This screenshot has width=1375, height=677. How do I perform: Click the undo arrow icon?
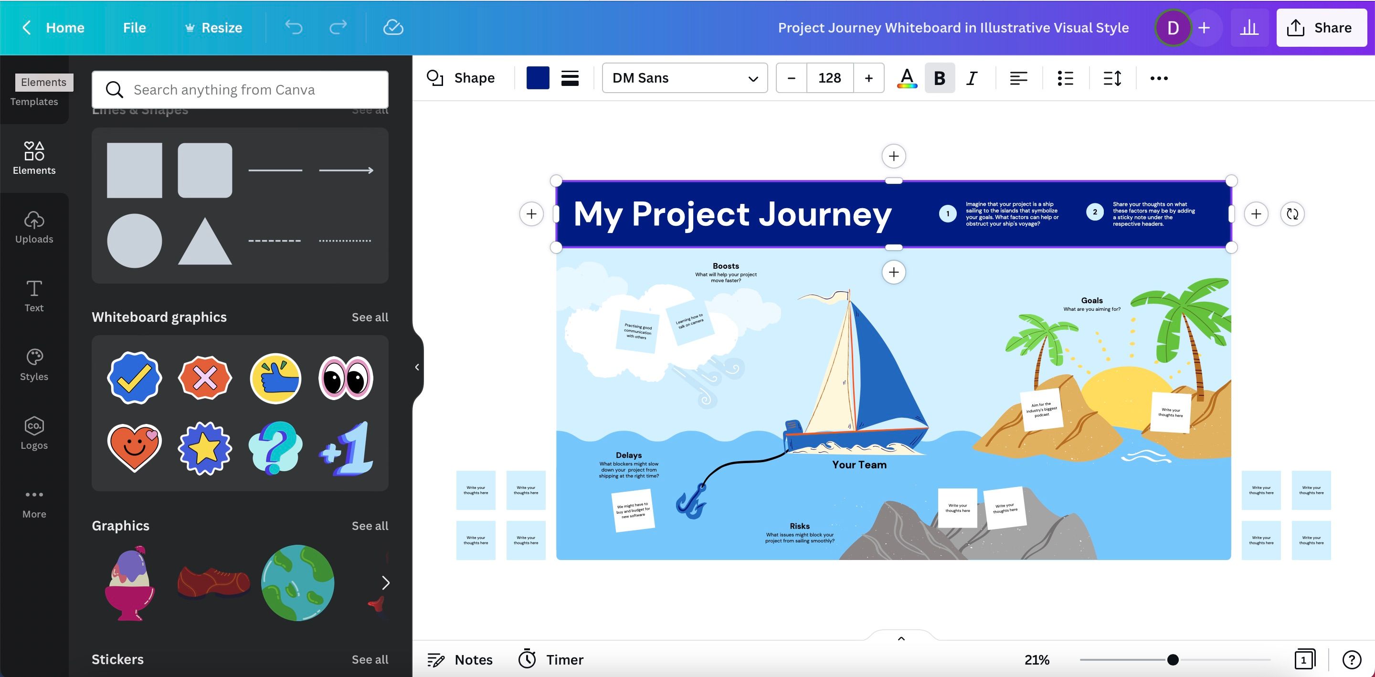(294, 27)
